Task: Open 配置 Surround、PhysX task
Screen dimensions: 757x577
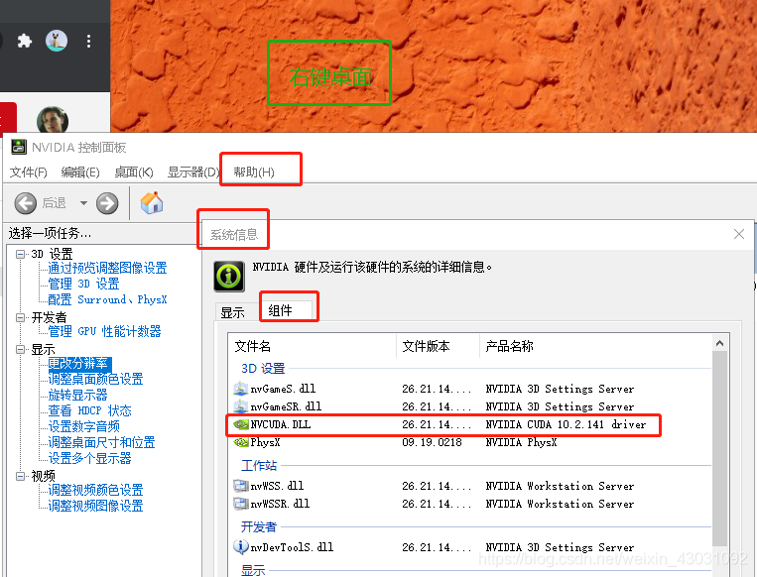Action: tap(107, 299)
